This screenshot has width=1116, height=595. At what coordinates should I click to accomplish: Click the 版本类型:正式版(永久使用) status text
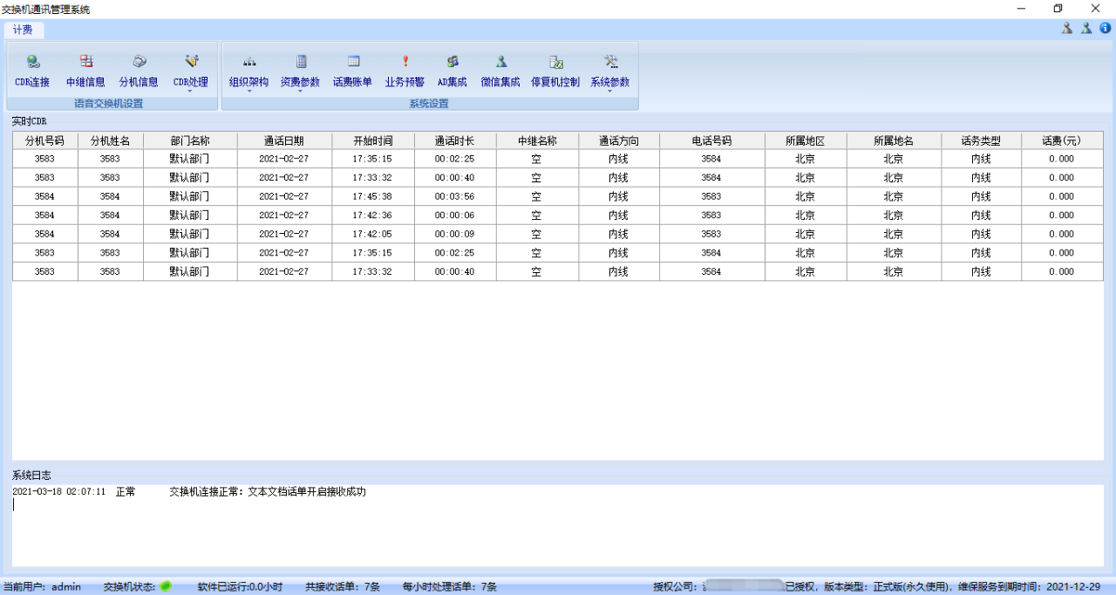[887, 587]
